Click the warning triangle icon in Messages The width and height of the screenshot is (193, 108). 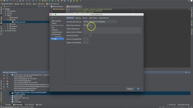pos(7,81)
